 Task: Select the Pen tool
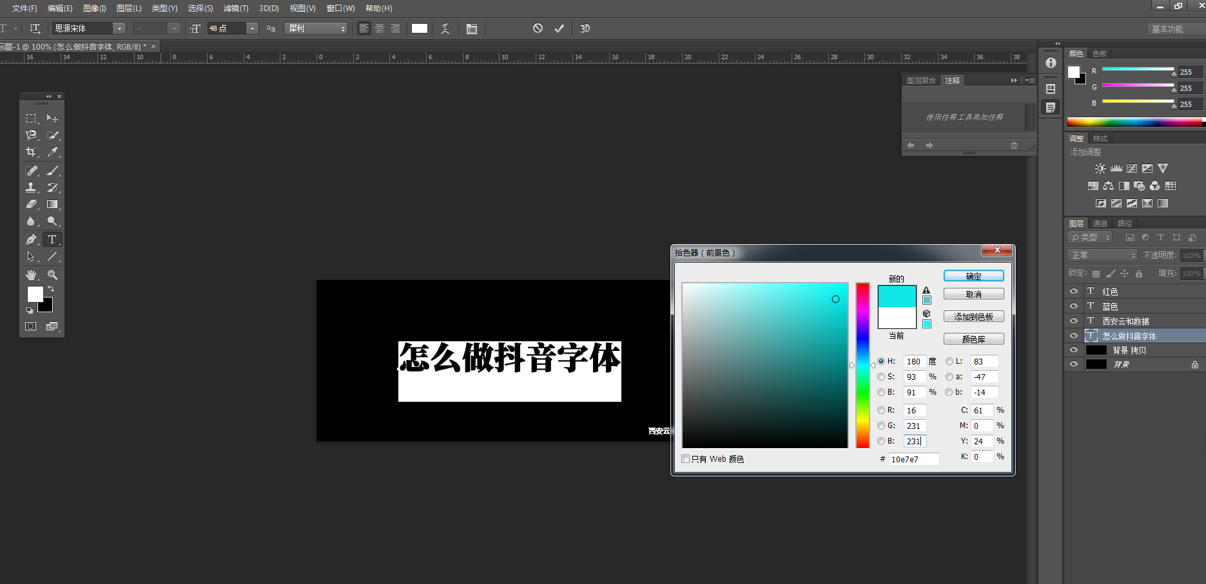pos(31,240)
